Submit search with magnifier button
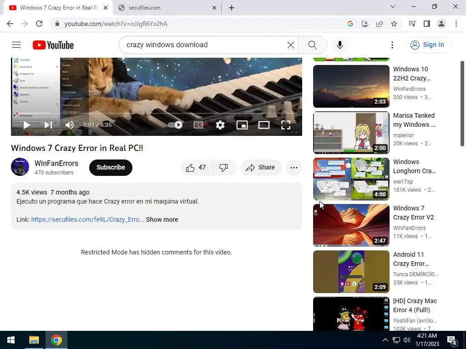Viewport: 466px width, 349px height. click(x=312, y=45)
